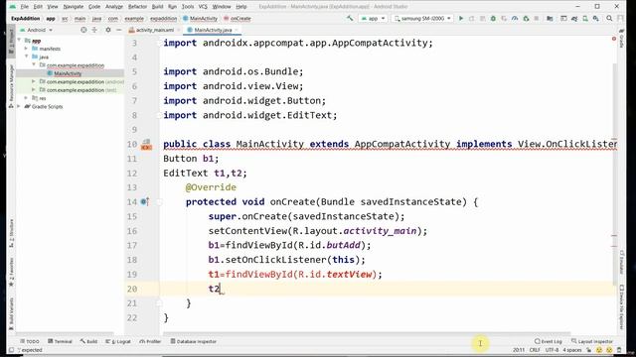Screen dimensions: 636x357
Task: Expand the manifests folder
Action: [x=27, y=49]
